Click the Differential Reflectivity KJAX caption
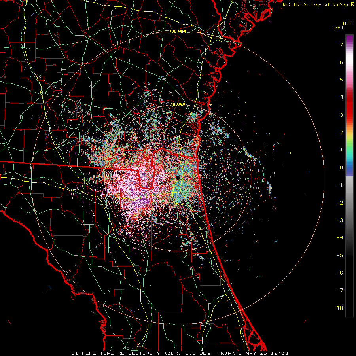 tap(180, 353)
